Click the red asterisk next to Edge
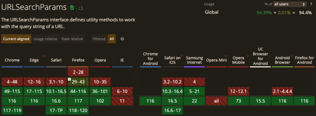Screen dimensions: 316x116 click(43, 56)
